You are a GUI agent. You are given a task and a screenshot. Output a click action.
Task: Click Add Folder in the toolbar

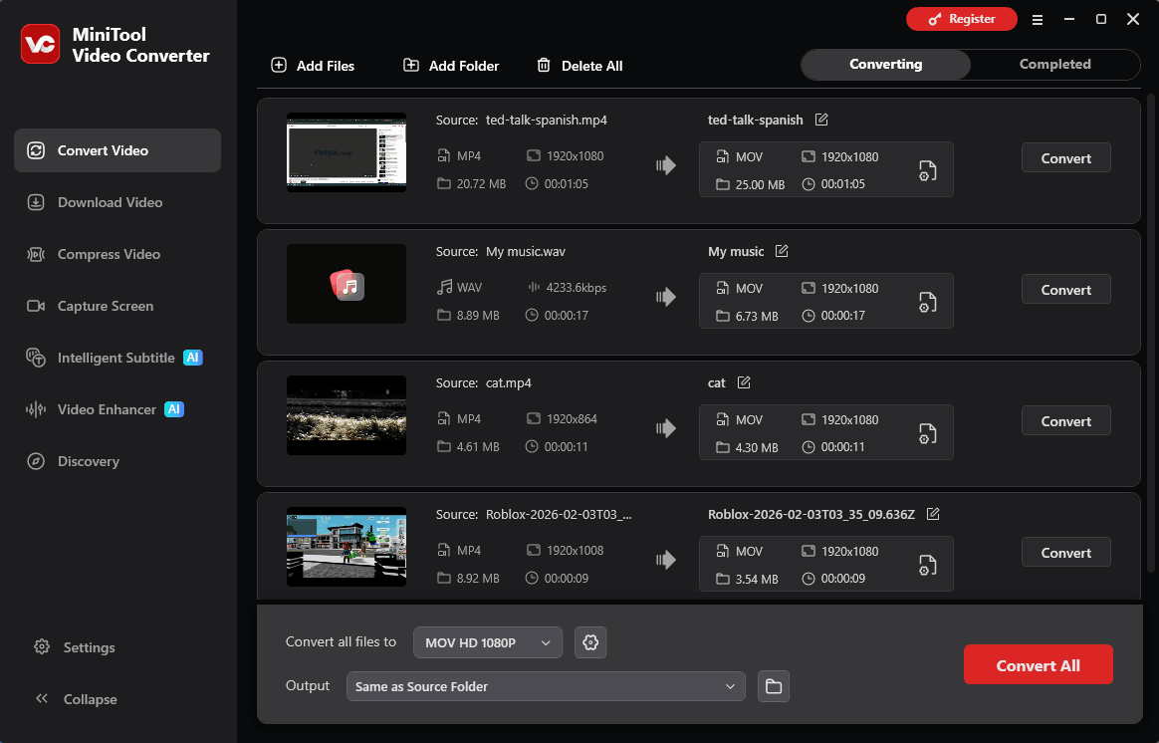(451, 65)
